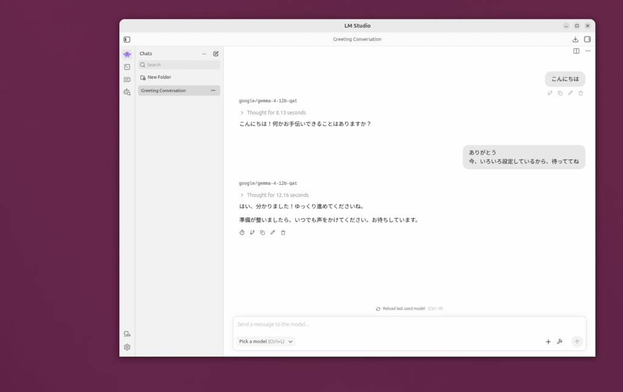
Task: Open the Chat section in sidebar
Action: coord(127,54)
